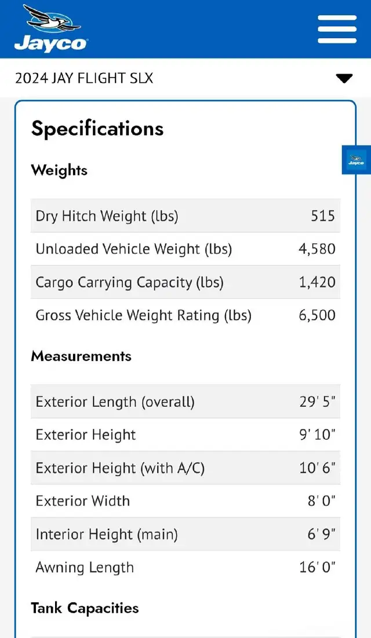The width and height of the screenshot is (371, 638).
Task: Click the Exterior Height 9' 10" value
Action: coord(317,435)
